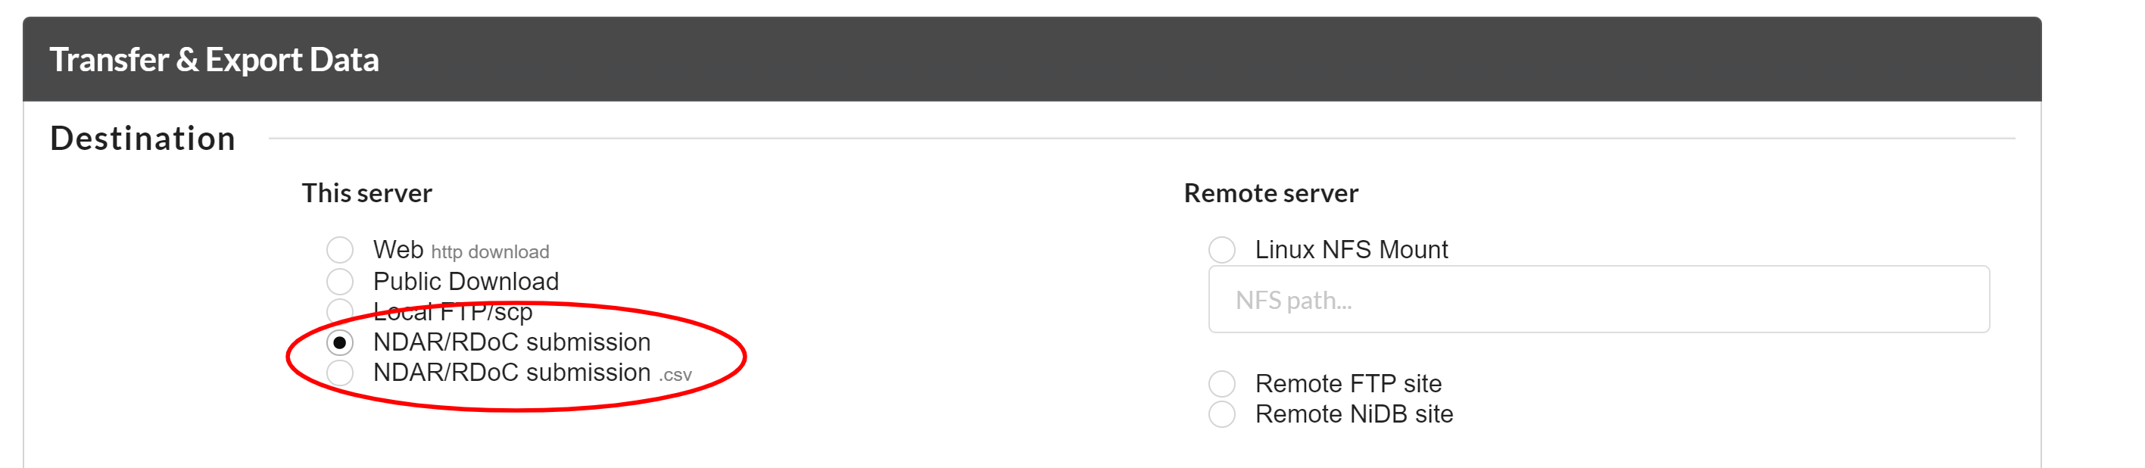
Task: Click the filled radio button indicator
Action: pos(340,342)
